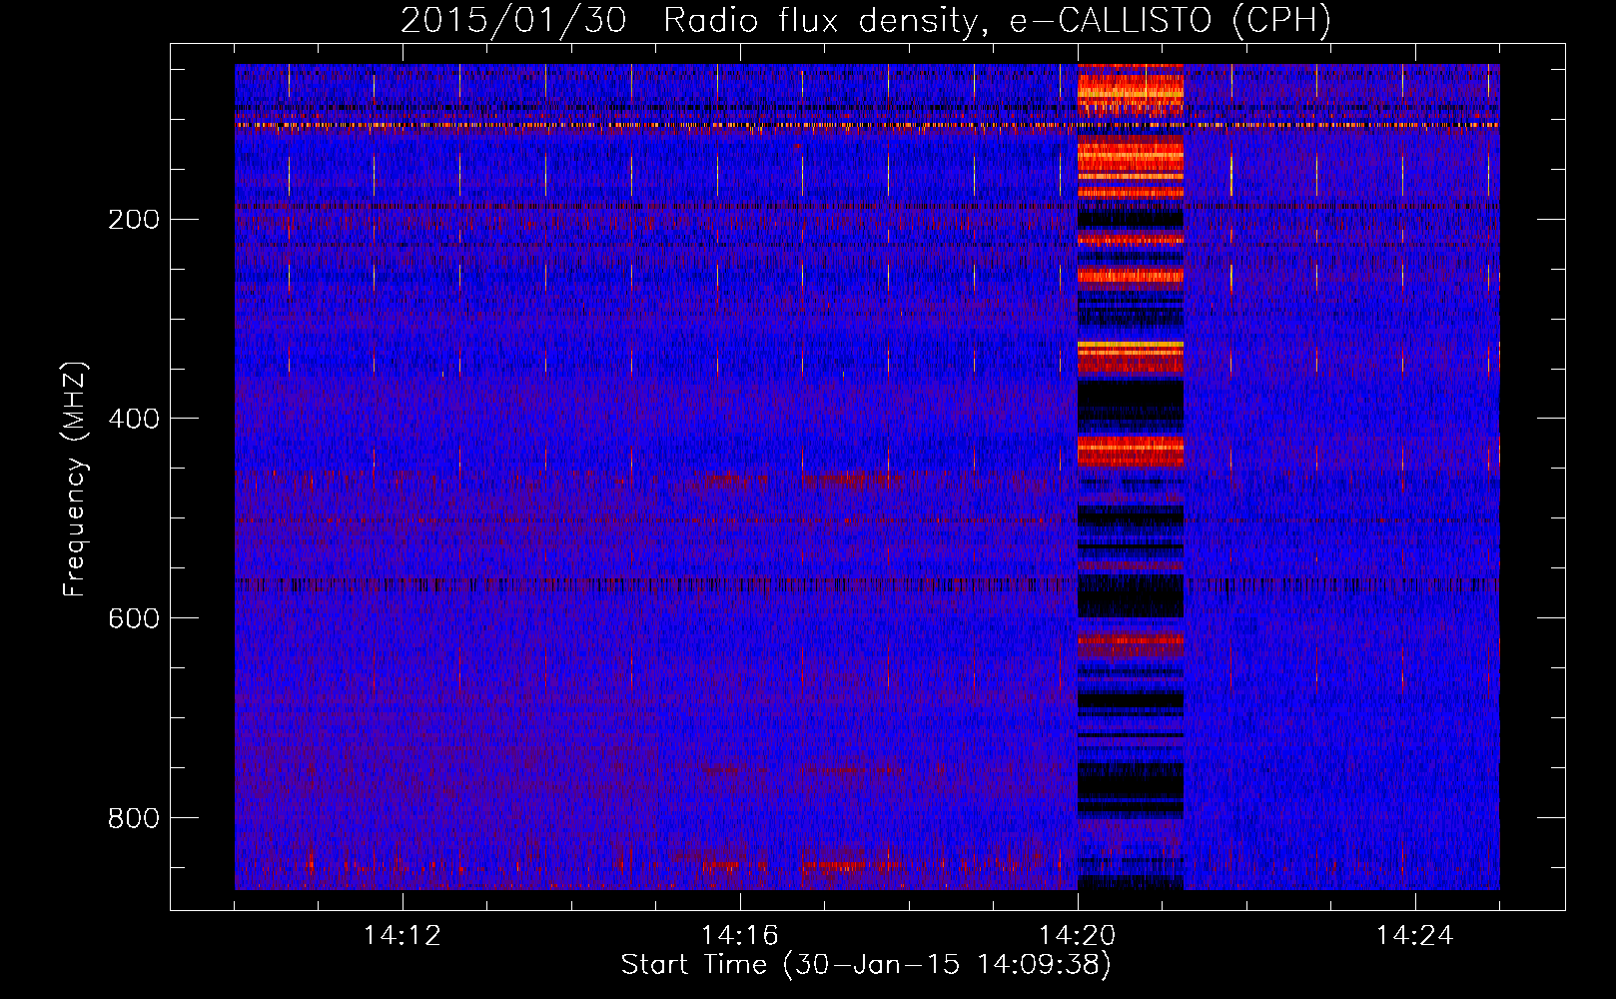Click the date '2015/01/30' in the title
Screen dimensions: 1616x999
pyautogui.click(x=513, y=21)
